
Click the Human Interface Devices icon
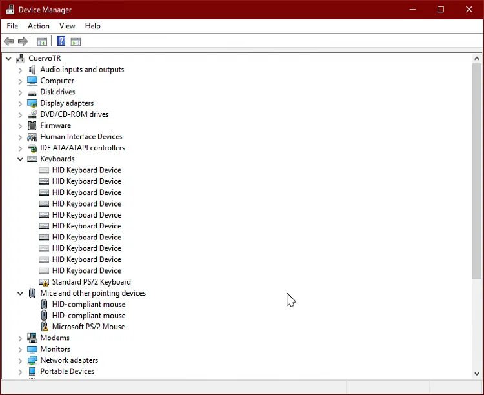[32, 137]
